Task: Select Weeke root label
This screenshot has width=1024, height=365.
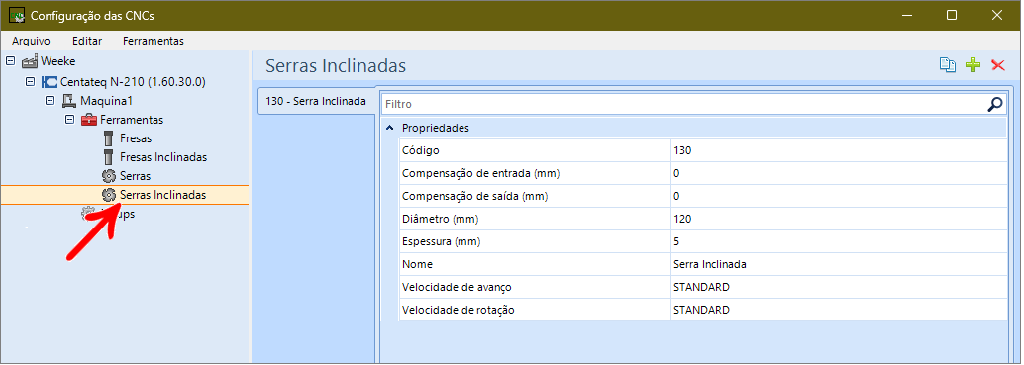Action: [58, 61]
